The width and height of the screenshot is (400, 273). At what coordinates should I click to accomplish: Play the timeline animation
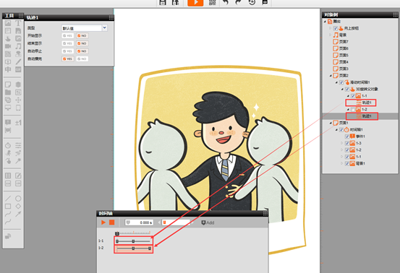click(103, 222)
